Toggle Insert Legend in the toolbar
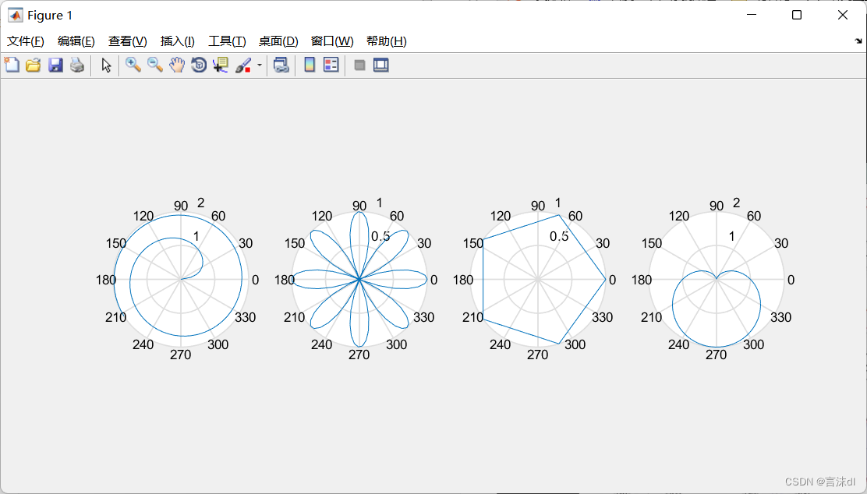The width and height of the screenshot is (867, 494). coord(331,65)
